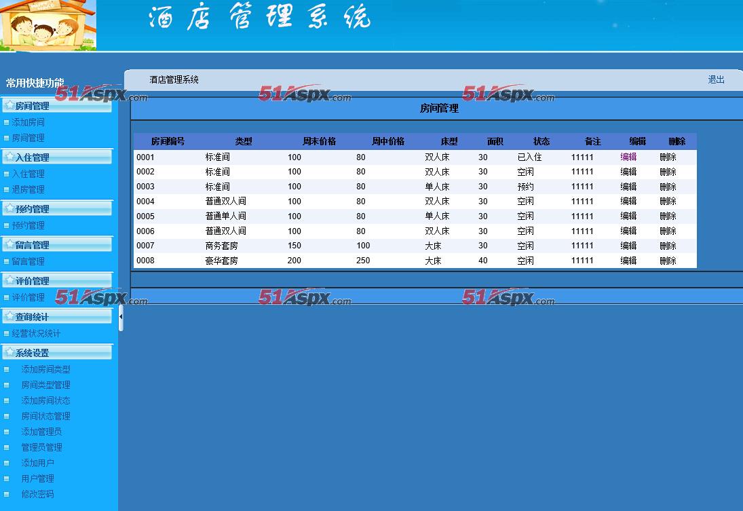Go to 用户管理 page
743x511 pixels.
[x=37, y=479]
